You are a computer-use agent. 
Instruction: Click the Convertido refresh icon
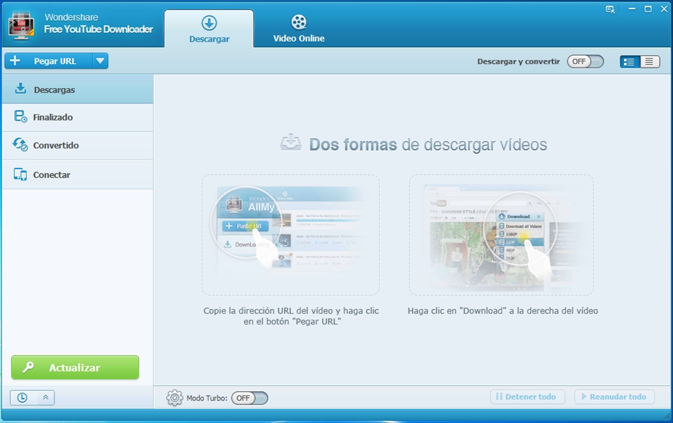20,144
